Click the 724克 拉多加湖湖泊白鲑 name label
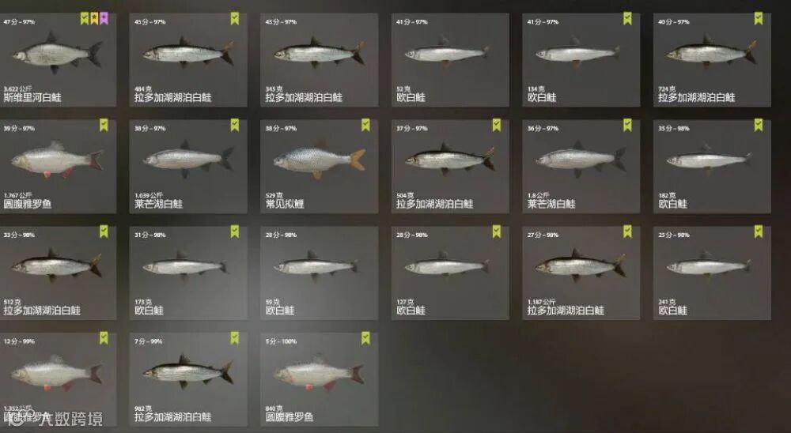The image size is (791, 433). click(x=697, y=98)
